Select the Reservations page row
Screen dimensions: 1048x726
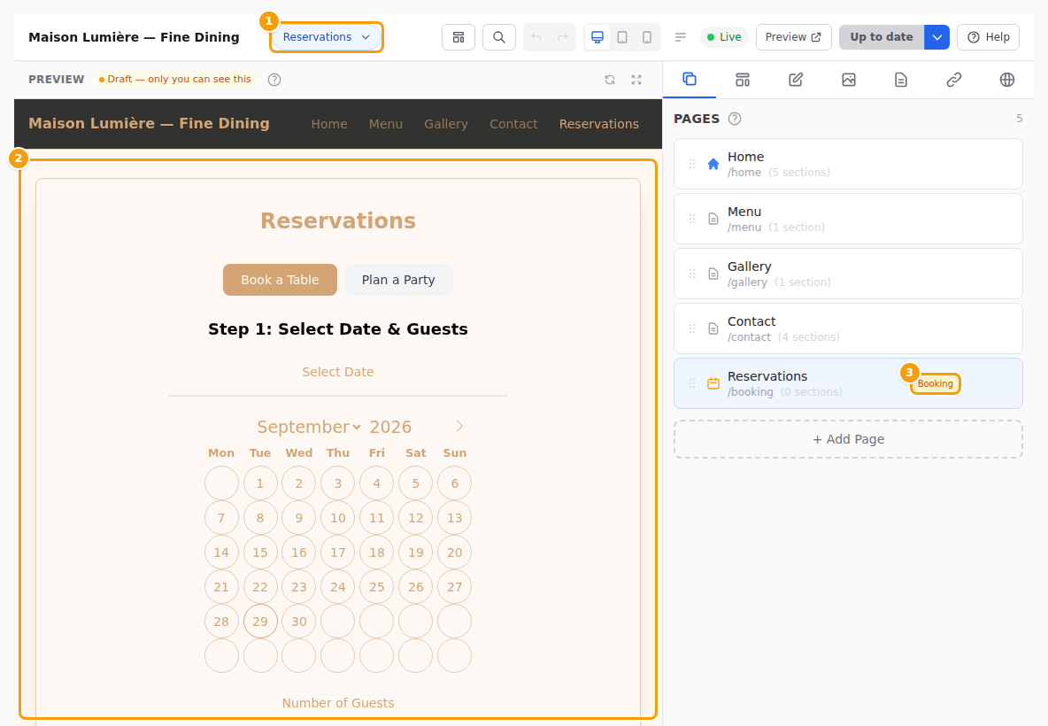click(848, 383)
